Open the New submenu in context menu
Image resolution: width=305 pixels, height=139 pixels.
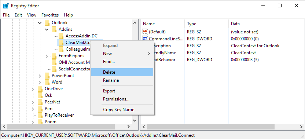pos(122,54)
